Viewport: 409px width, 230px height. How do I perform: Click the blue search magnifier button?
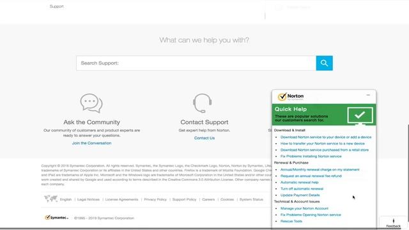coord(324,63)
